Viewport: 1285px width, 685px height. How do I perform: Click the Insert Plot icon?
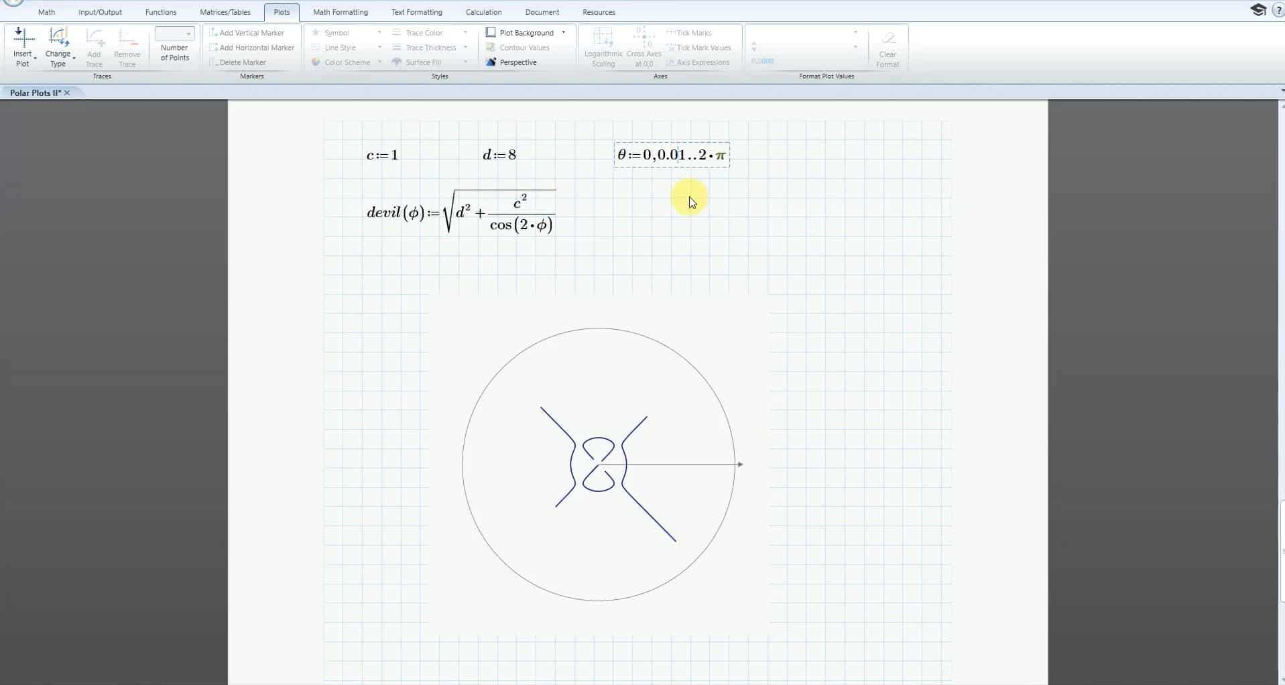coord(23,39)
